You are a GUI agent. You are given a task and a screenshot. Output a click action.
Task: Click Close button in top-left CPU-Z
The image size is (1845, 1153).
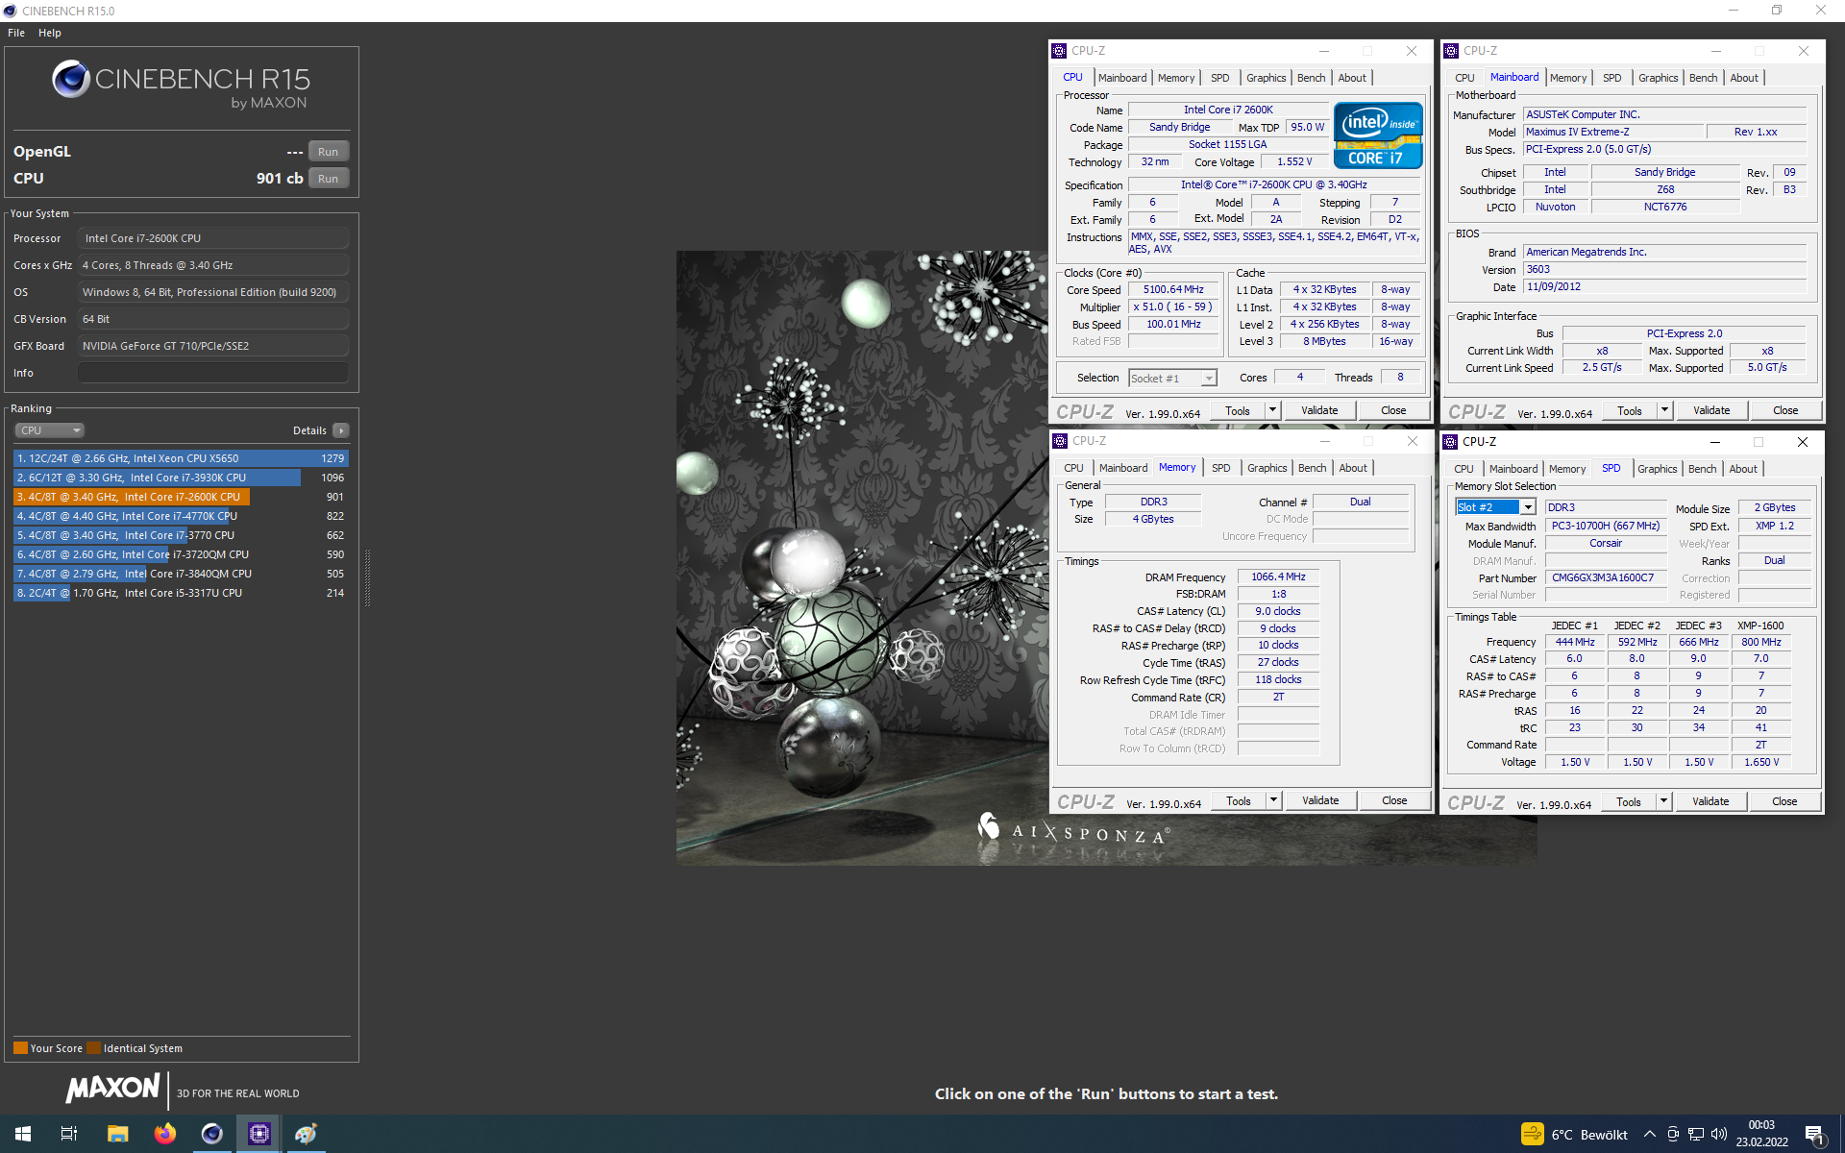pyautogui.click(x=1393, y=411)
